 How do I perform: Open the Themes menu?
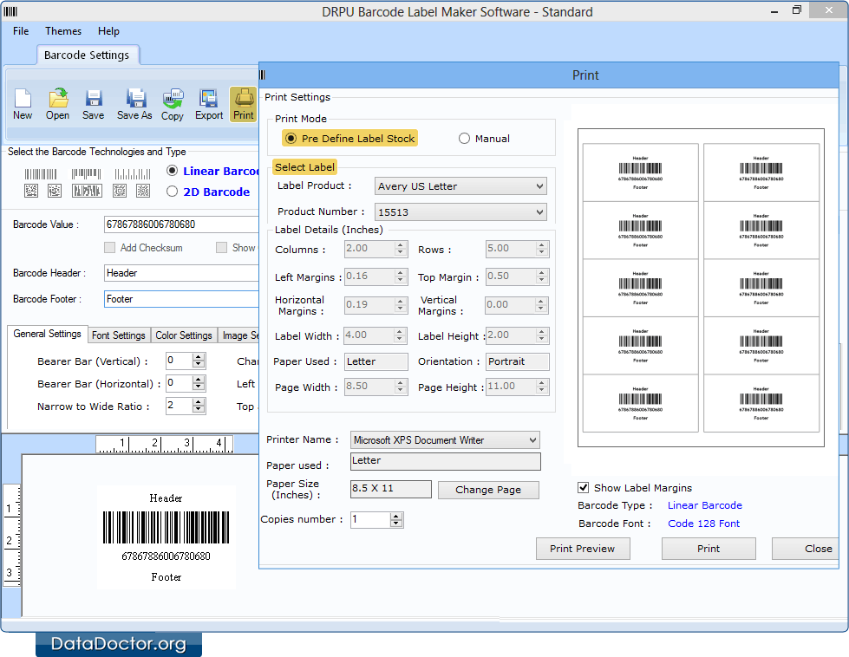[63, 31]
